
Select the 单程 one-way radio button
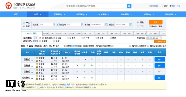[24, 23]
